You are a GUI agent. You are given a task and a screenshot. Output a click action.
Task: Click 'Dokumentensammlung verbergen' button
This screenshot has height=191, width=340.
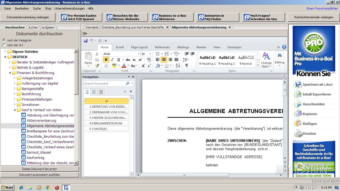click(28, 17)
